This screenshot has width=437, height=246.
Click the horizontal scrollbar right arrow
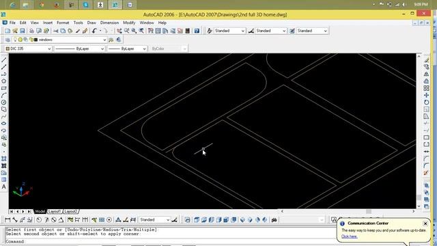click(413, 211)
